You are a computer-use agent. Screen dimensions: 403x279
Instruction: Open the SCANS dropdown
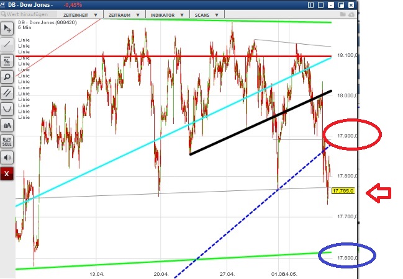point(207,15)
